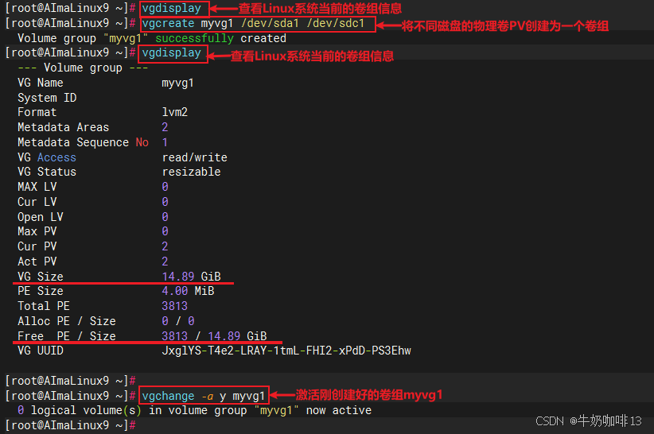
Task: Select the 4.00 MiB PE size value
Action: 188,291
